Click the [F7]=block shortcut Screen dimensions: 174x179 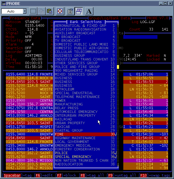(66, 175)
